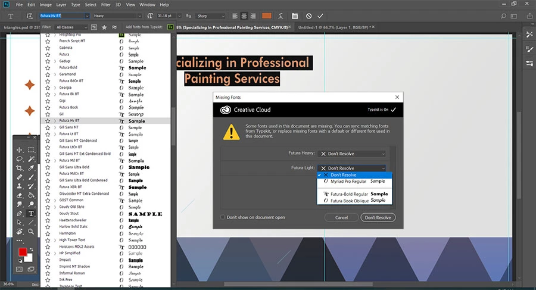Center align text
Image resolution: width=536 pixels, height=290 pixels.
(244, 16)
